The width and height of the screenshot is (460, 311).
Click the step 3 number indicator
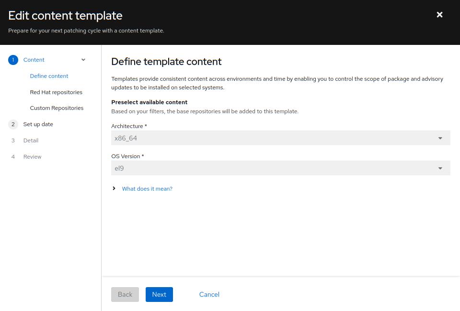[13, 140]
